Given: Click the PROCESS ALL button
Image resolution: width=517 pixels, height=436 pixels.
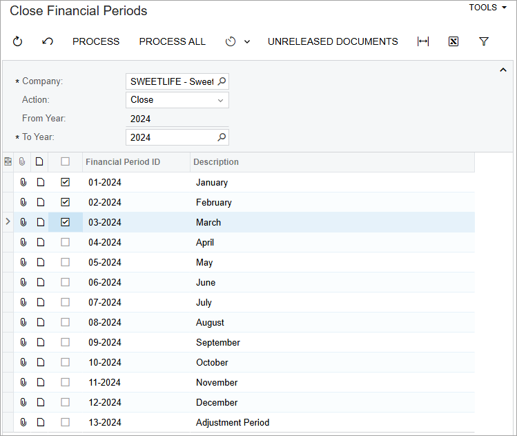Looking at the screenshot, I should 173,41.
